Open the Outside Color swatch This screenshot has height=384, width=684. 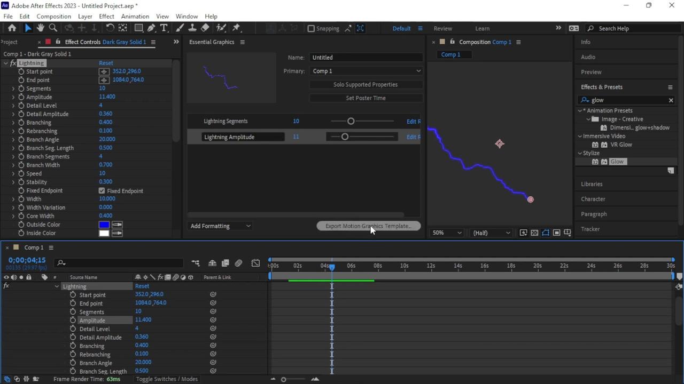tap(104, 225)
